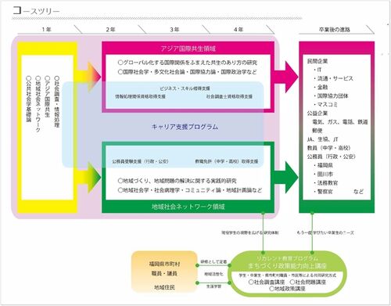Image resolution: width=391 pixels, height=306 pixels.
Task: Click など at end of career list
Action: pos(358,192)
